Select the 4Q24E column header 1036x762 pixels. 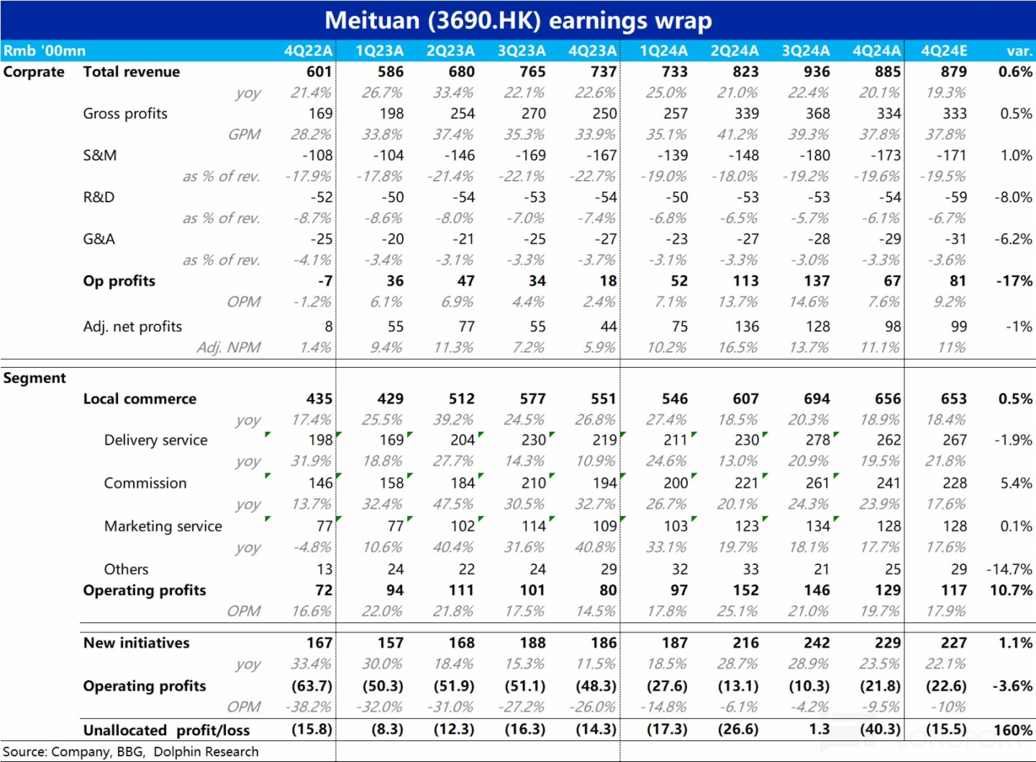tap(944, 51)
